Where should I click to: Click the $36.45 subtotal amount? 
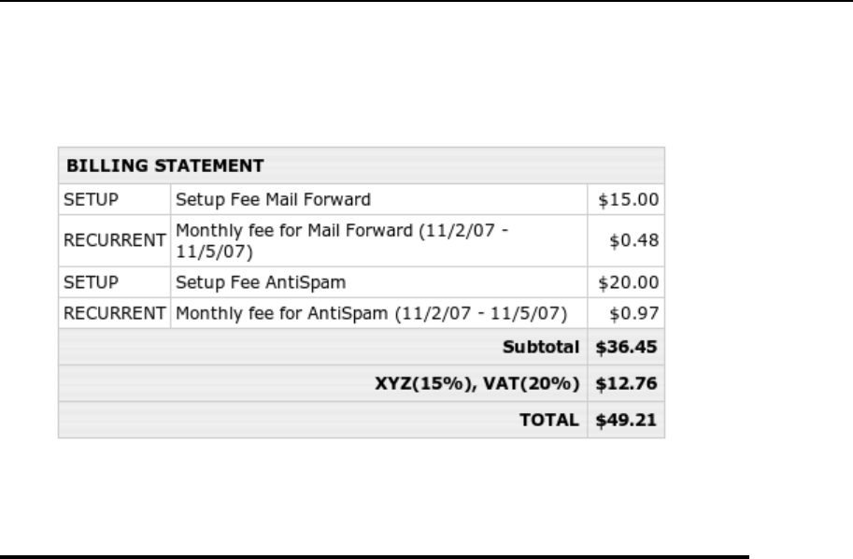coord(627,347)
